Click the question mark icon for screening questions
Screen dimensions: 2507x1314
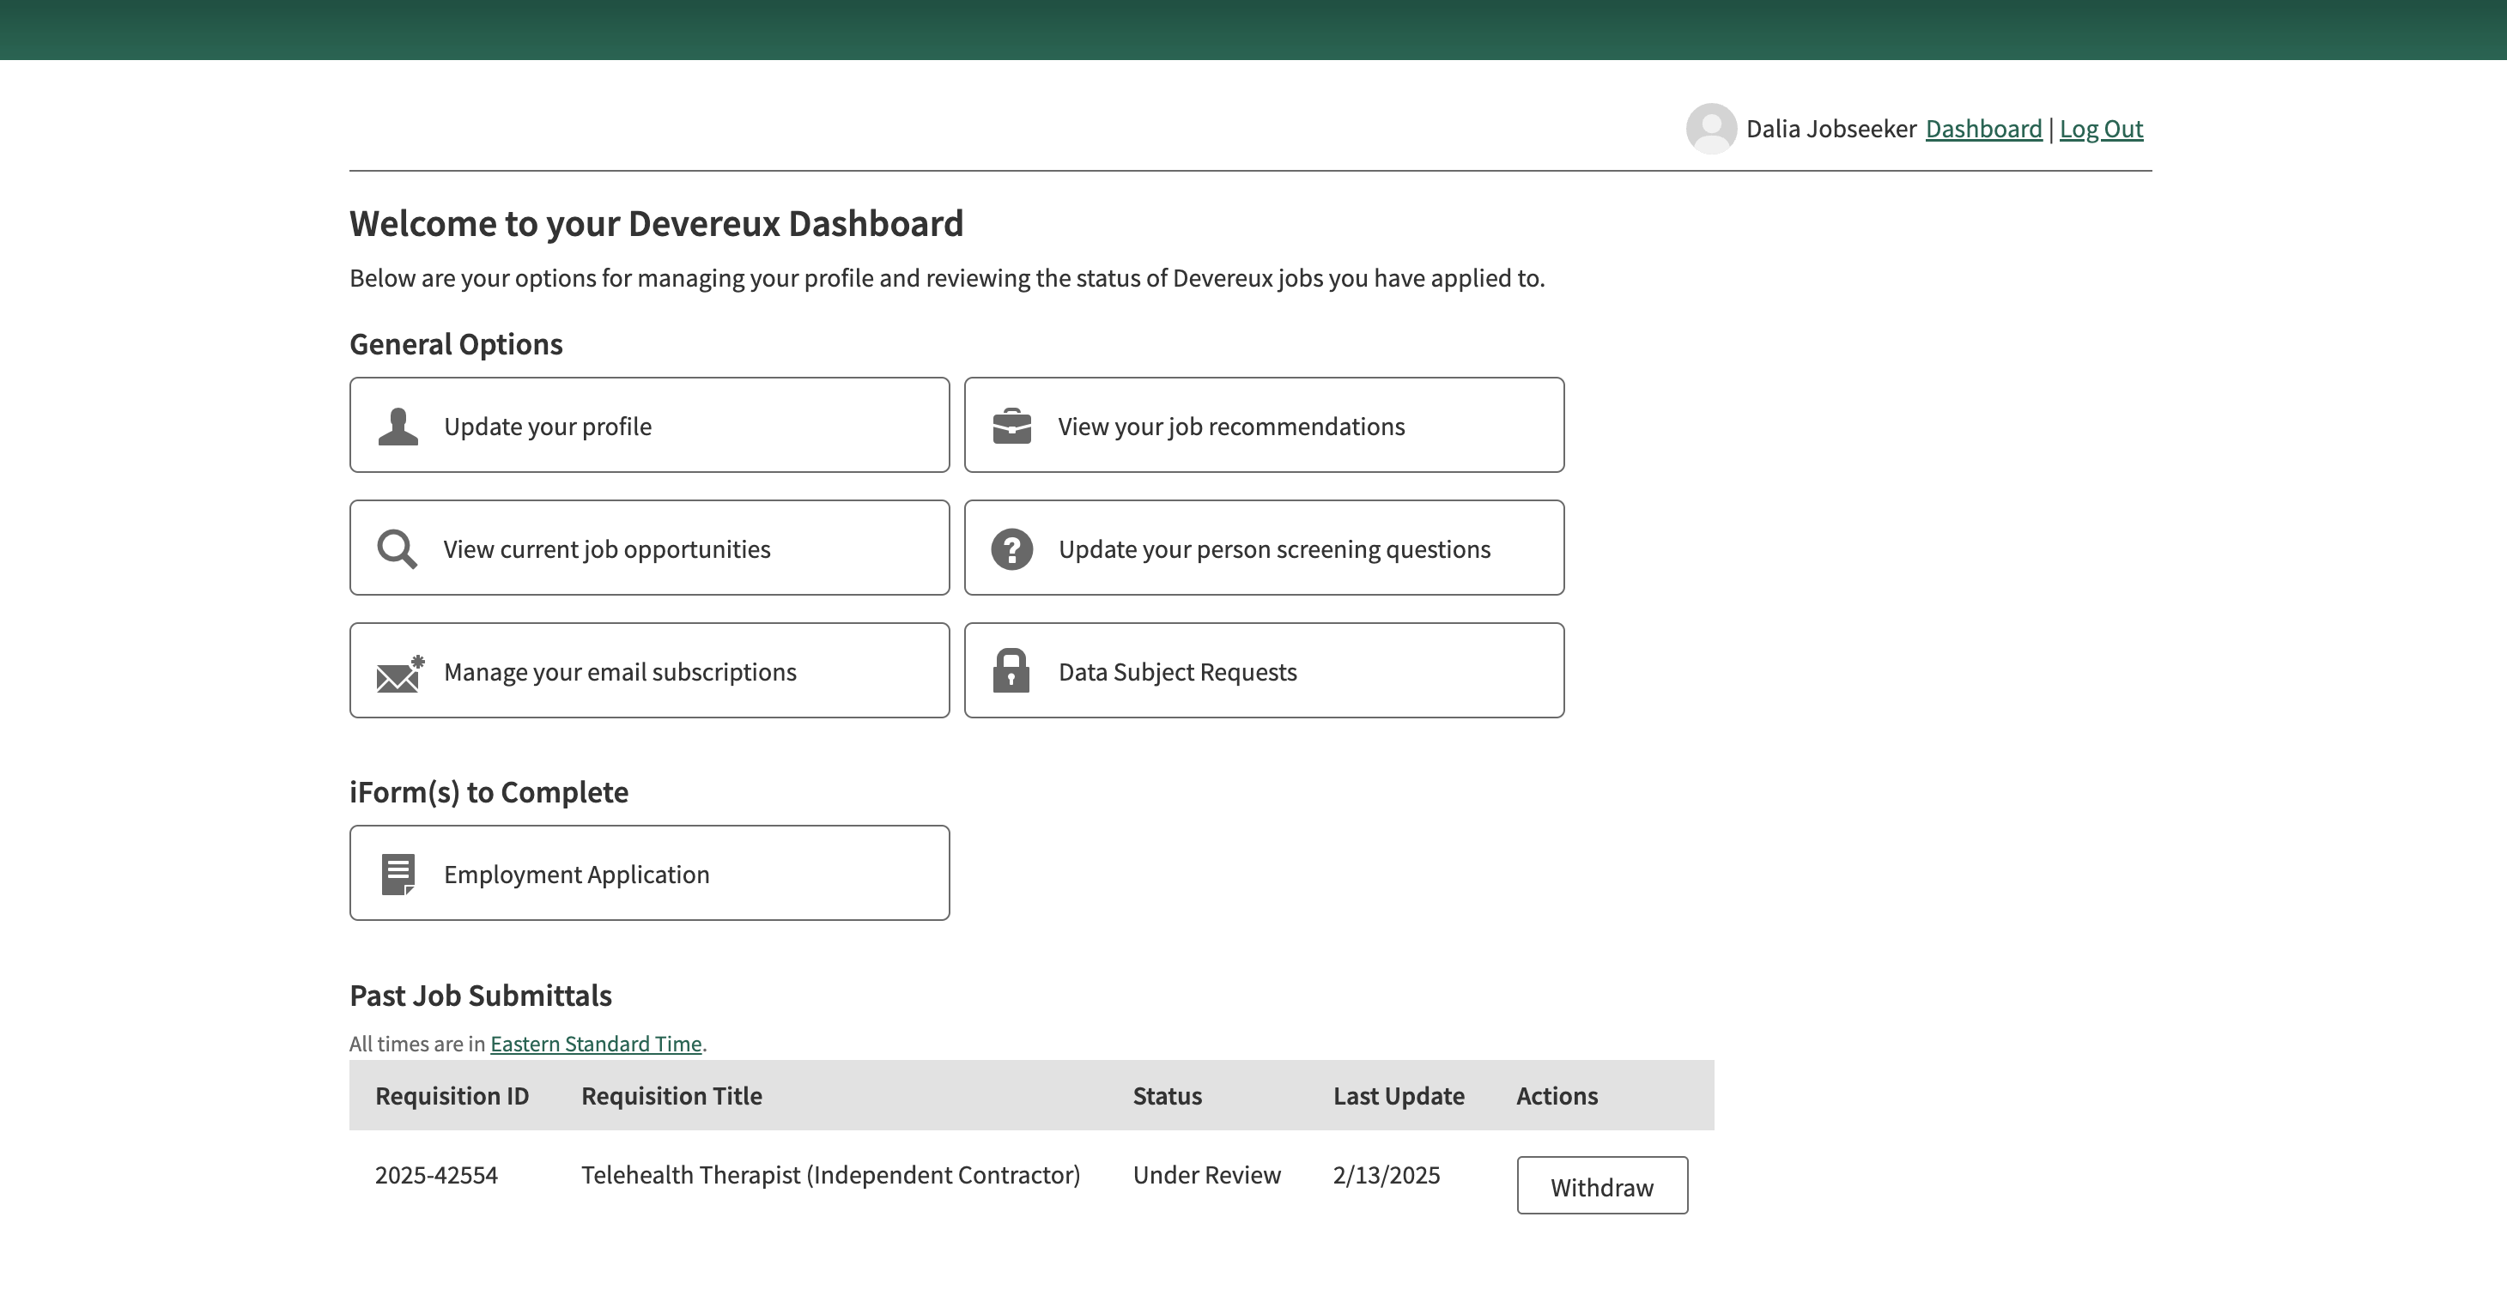pos(1012,548)
